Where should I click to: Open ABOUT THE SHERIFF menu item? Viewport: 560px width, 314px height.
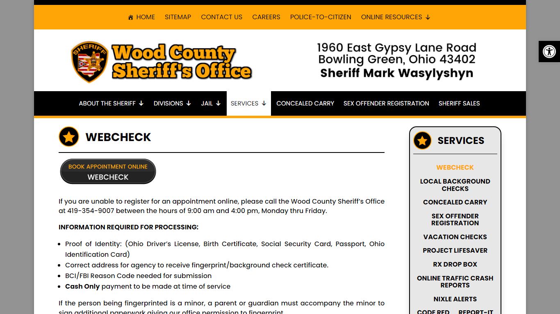(x=107, y=103)
